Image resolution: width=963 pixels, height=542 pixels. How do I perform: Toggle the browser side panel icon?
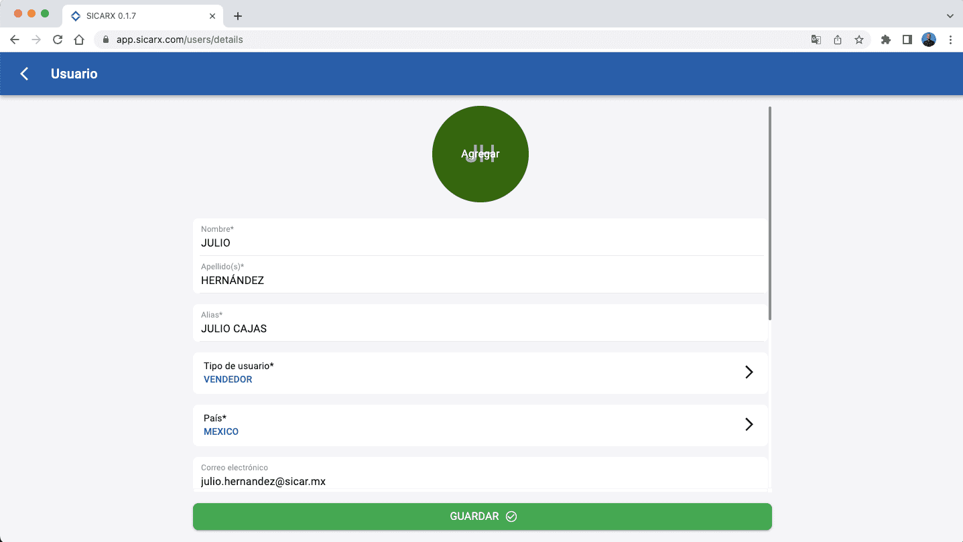pos(907,40)
